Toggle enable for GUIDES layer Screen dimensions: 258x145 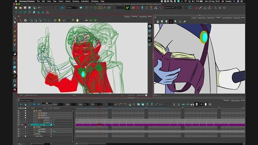point(18,129)
